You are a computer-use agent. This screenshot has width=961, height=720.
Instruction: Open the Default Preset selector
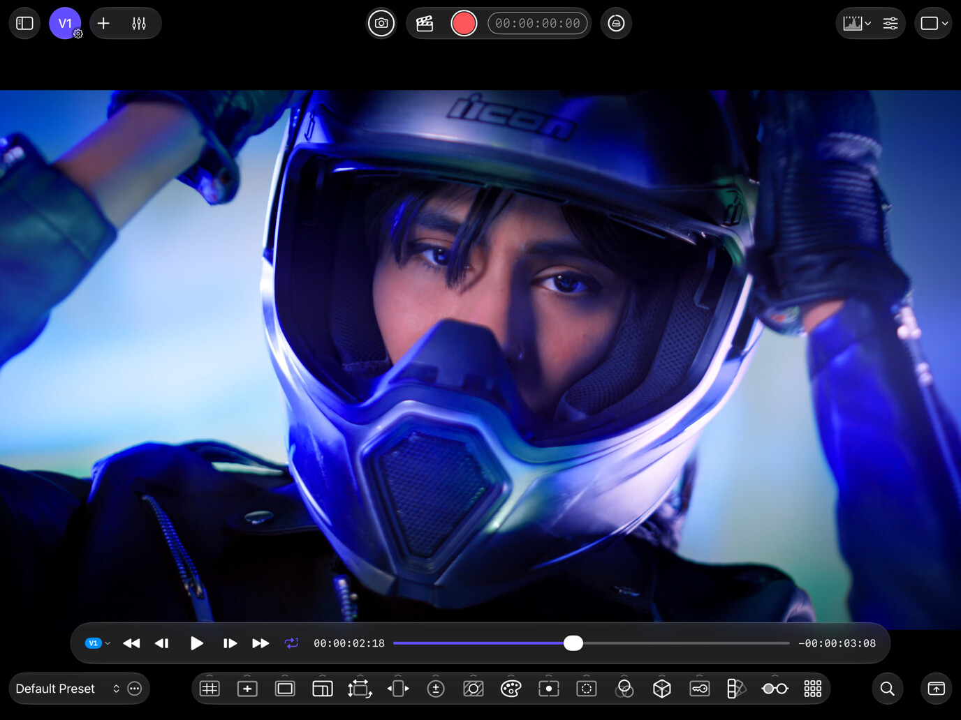(x=67, y=689)
